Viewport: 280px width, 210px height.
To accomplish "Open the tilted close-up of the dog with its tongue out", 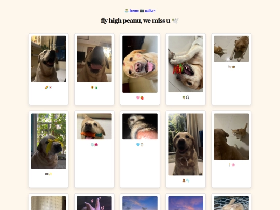I will pyautogui.click(x=140, y=64).
